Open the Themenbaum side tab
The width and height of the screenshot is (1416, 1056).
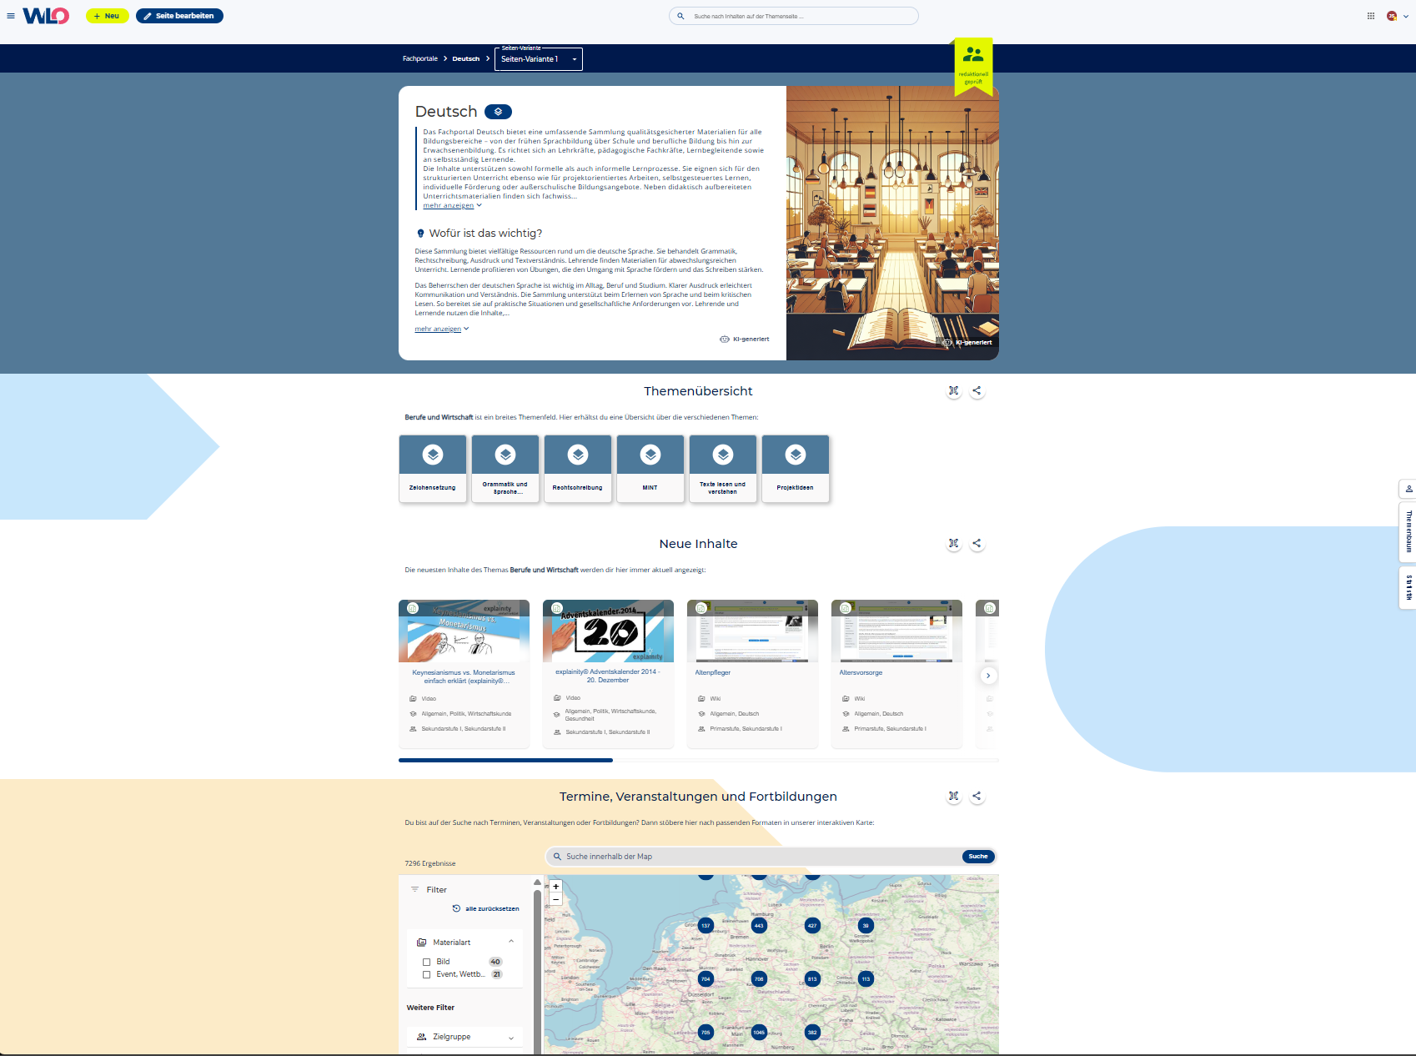click(1408, 532)
